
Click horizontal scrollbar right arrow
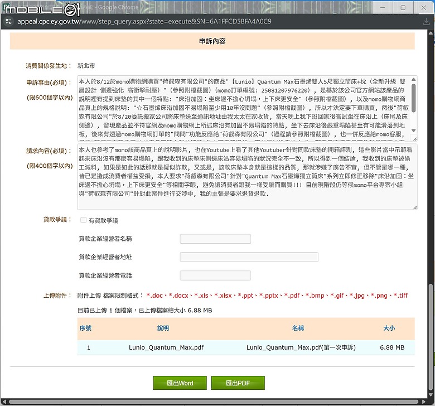tap(423, 402)
